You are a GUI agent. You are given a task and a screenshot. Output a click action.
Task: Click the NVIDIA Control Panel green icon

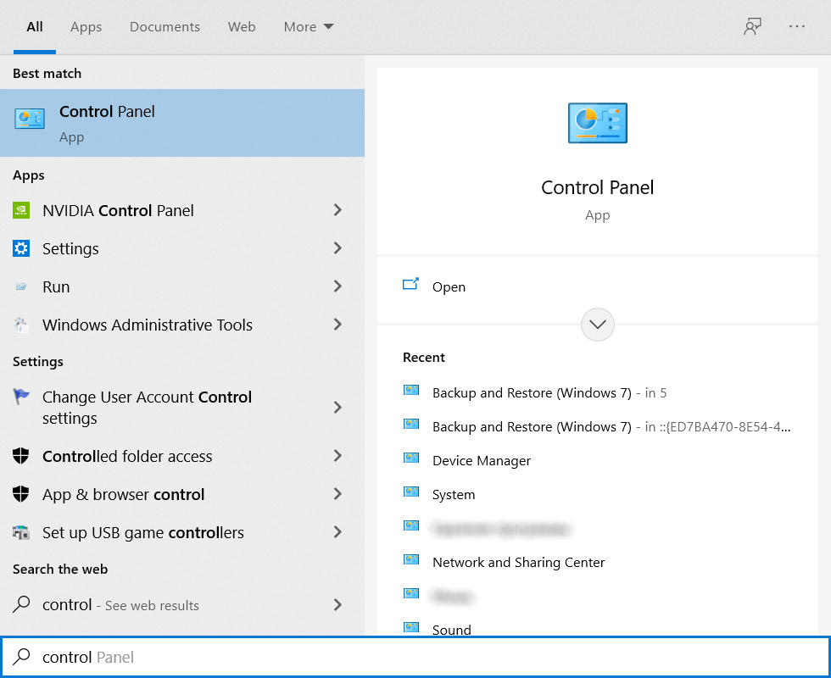coord(21,210)
